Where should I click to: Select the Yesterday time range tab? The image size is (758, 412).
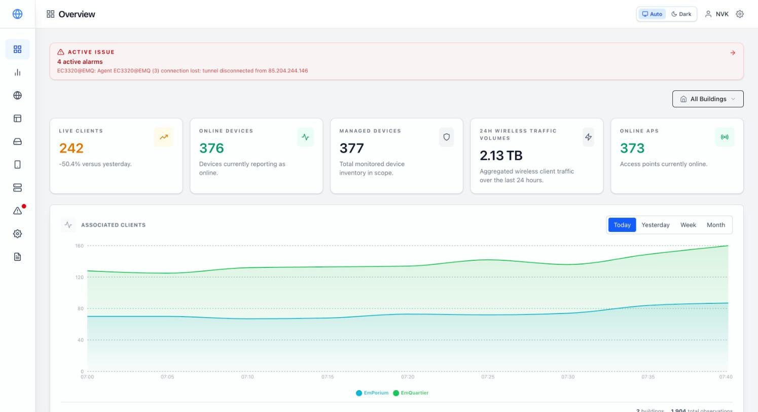[x=656, y=225]
